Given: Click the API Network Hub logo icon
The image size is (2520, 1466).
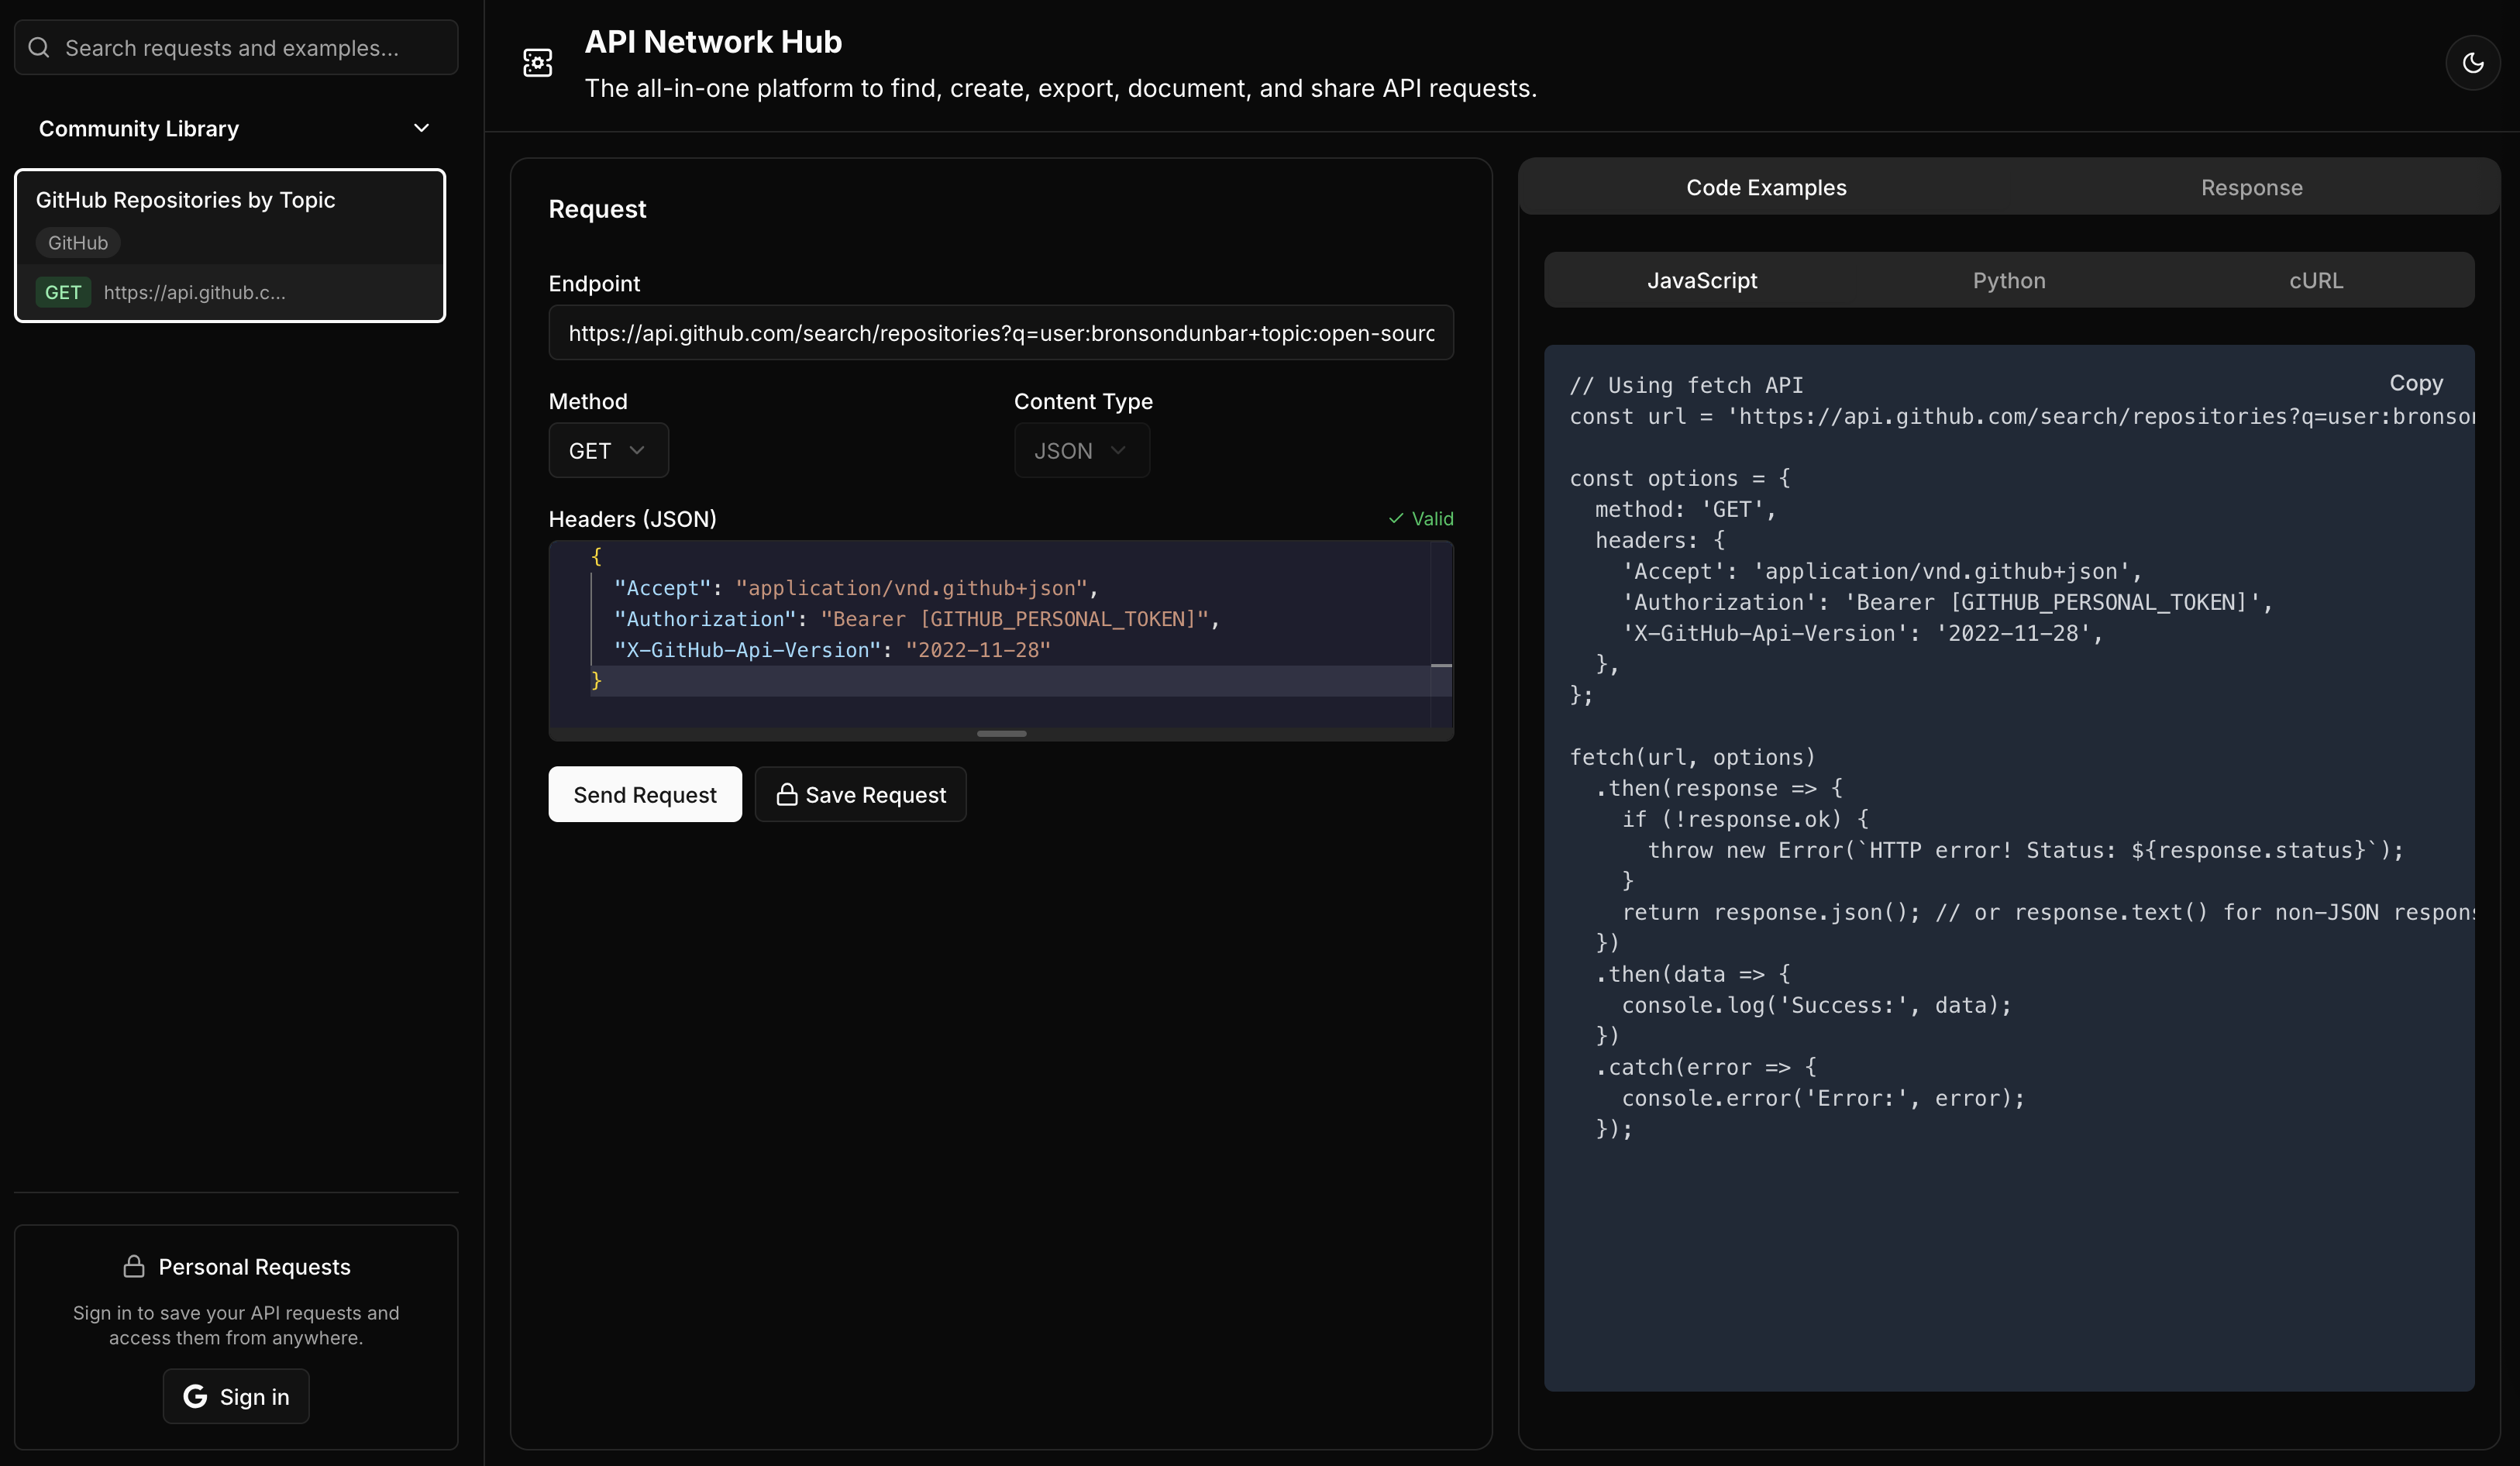Looking at the screenshot, I should pyautogui.click(x=537, y=62).
